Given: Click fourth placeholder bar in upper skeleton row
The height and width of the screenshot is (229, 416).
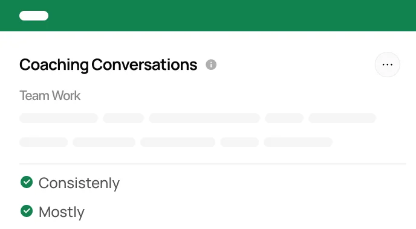Looking at the screenshot, I should click(284, 118).
